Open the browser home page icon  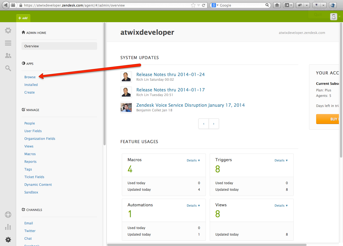pyautogui.click(x=277, y=5)
